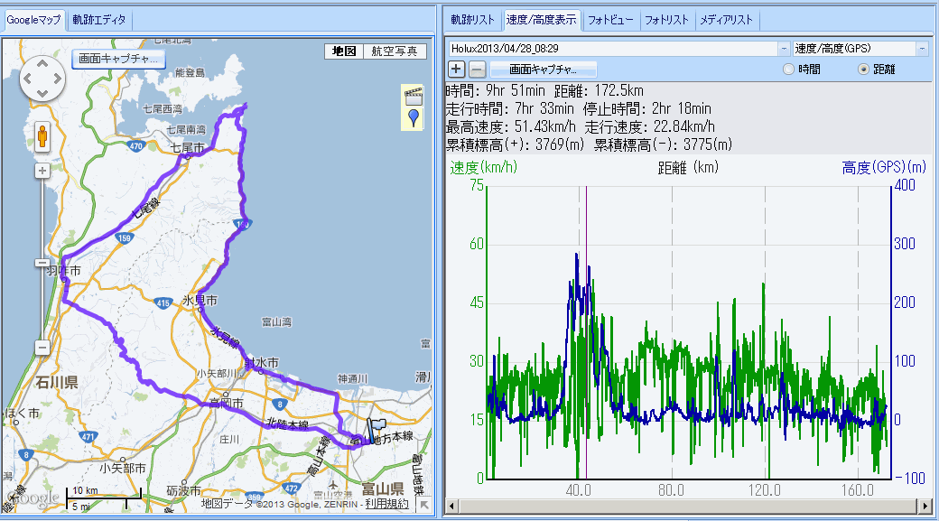The height and width of the screenshot is (521, 939).
Task: Click the blue placemark pin icon
Action: coord(414,117)
